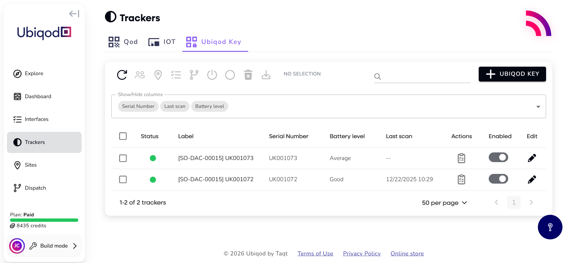Image resolution: width=567 pixels, height=263 pixels.
Task: Click the add Ubiqod Key button
Action: point(512,74)
